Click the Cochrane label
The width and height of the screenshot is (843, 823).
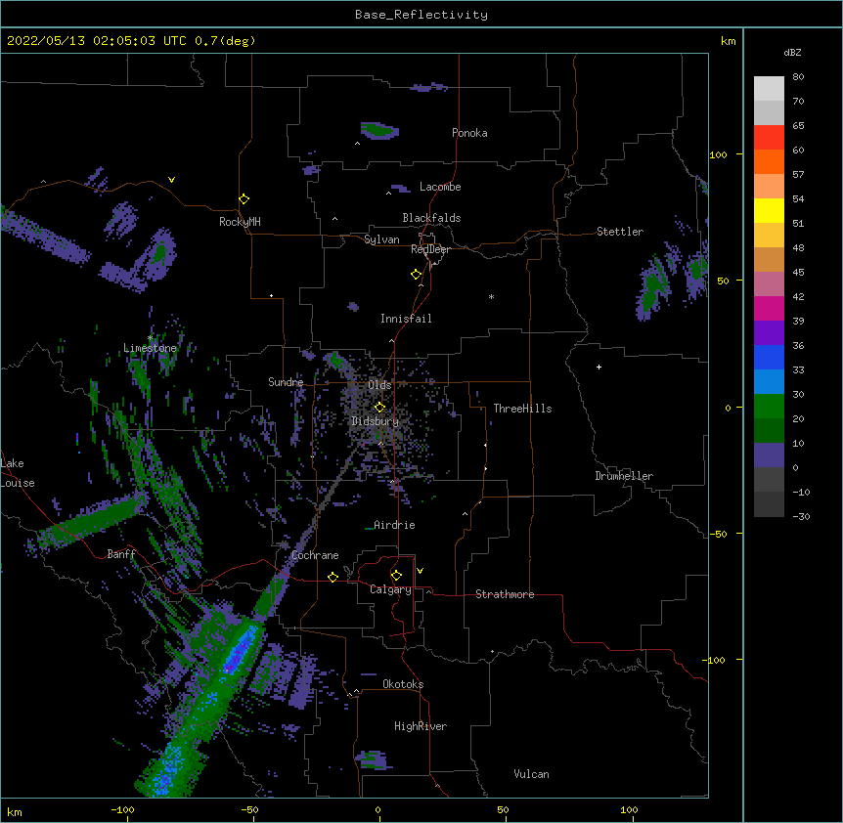(x=315, y=555)
